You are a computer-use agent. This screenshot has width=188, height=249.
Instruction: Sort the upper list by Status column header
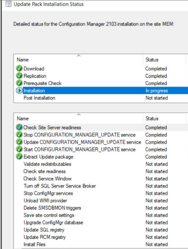click(164, 60)
